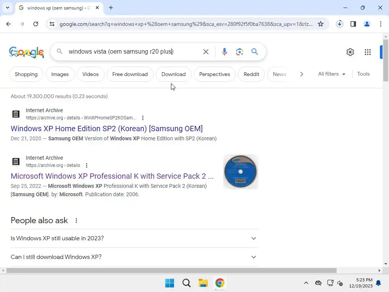Bookmark this page with the star
The image size is (389, 292).
coord(321,24)
